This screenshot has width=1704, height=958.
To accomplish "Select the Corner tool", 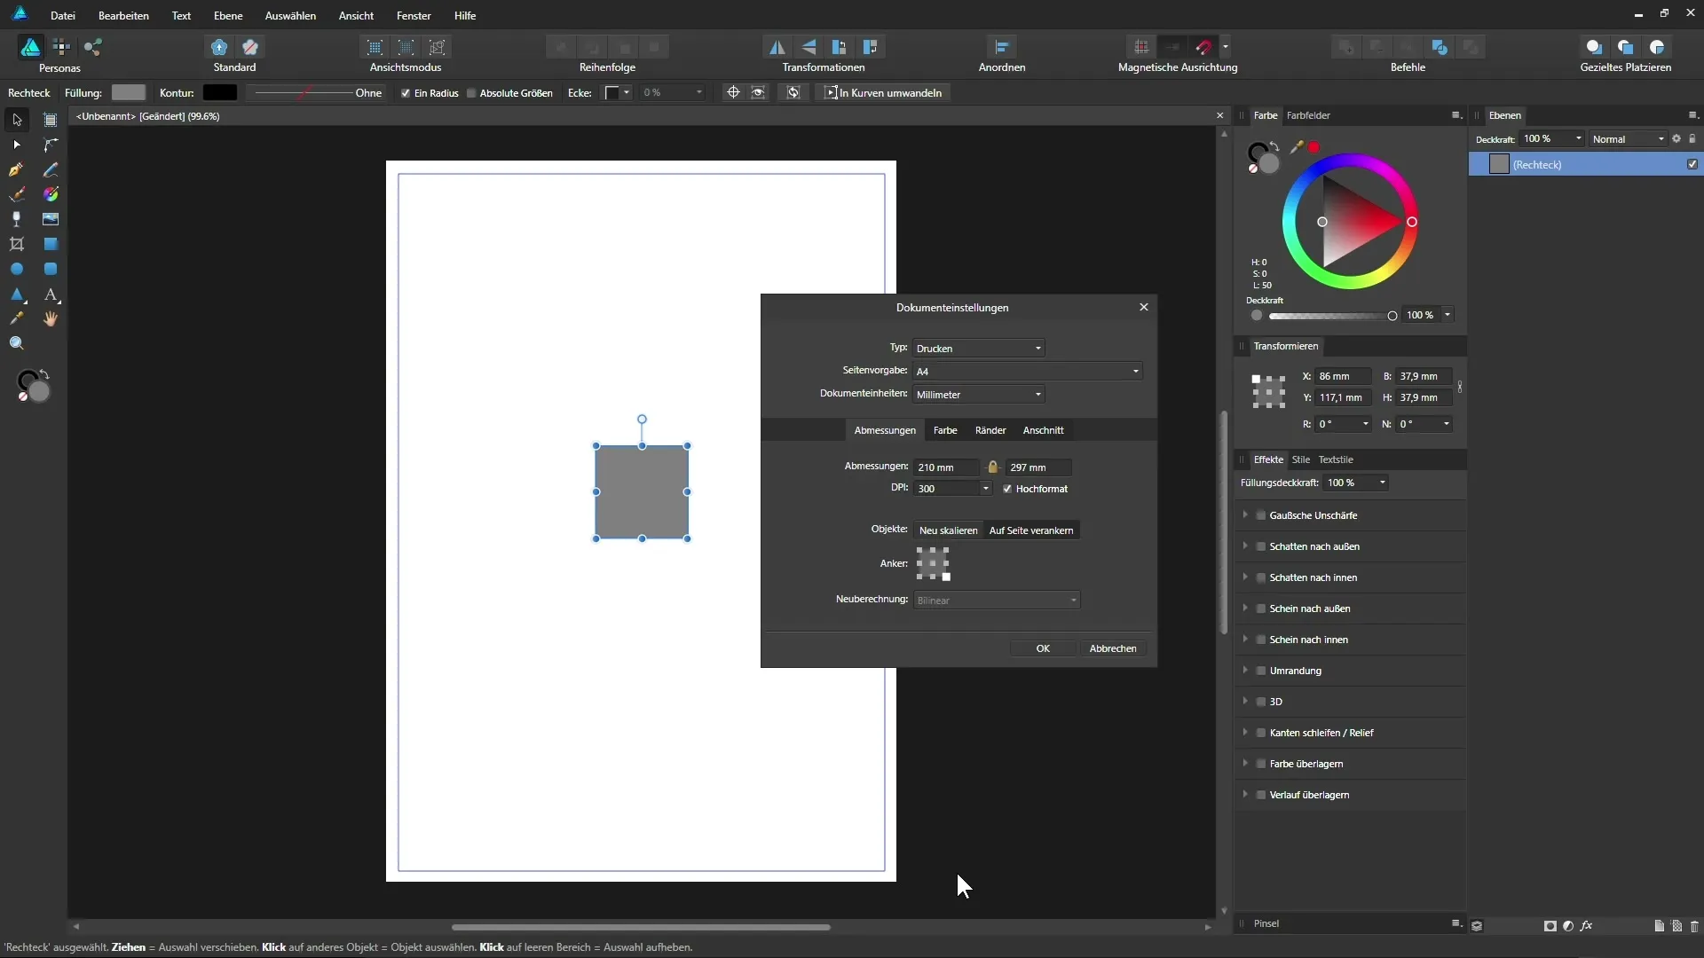I will click(51, 145).
